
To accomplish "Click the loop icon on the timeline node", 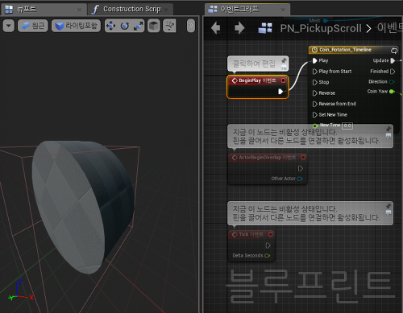I will [x=394, y=50].
